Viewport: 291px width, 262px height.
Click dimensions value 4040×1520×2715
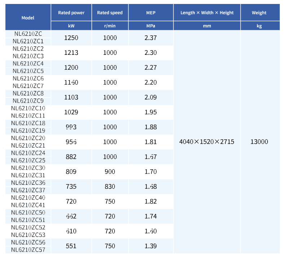[x=207, y=142]
